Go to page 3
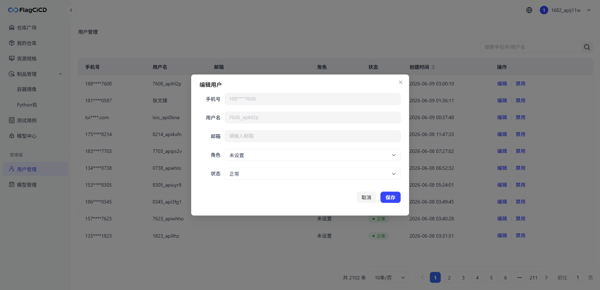This screenshot has width=600, height=290. (x=463, y=278)
